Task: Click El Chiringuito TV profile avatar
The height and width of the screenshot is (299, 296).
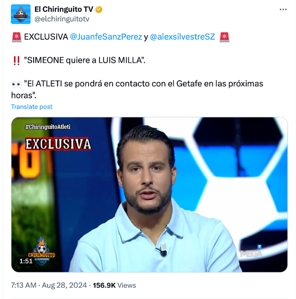Action: [21, 14]
